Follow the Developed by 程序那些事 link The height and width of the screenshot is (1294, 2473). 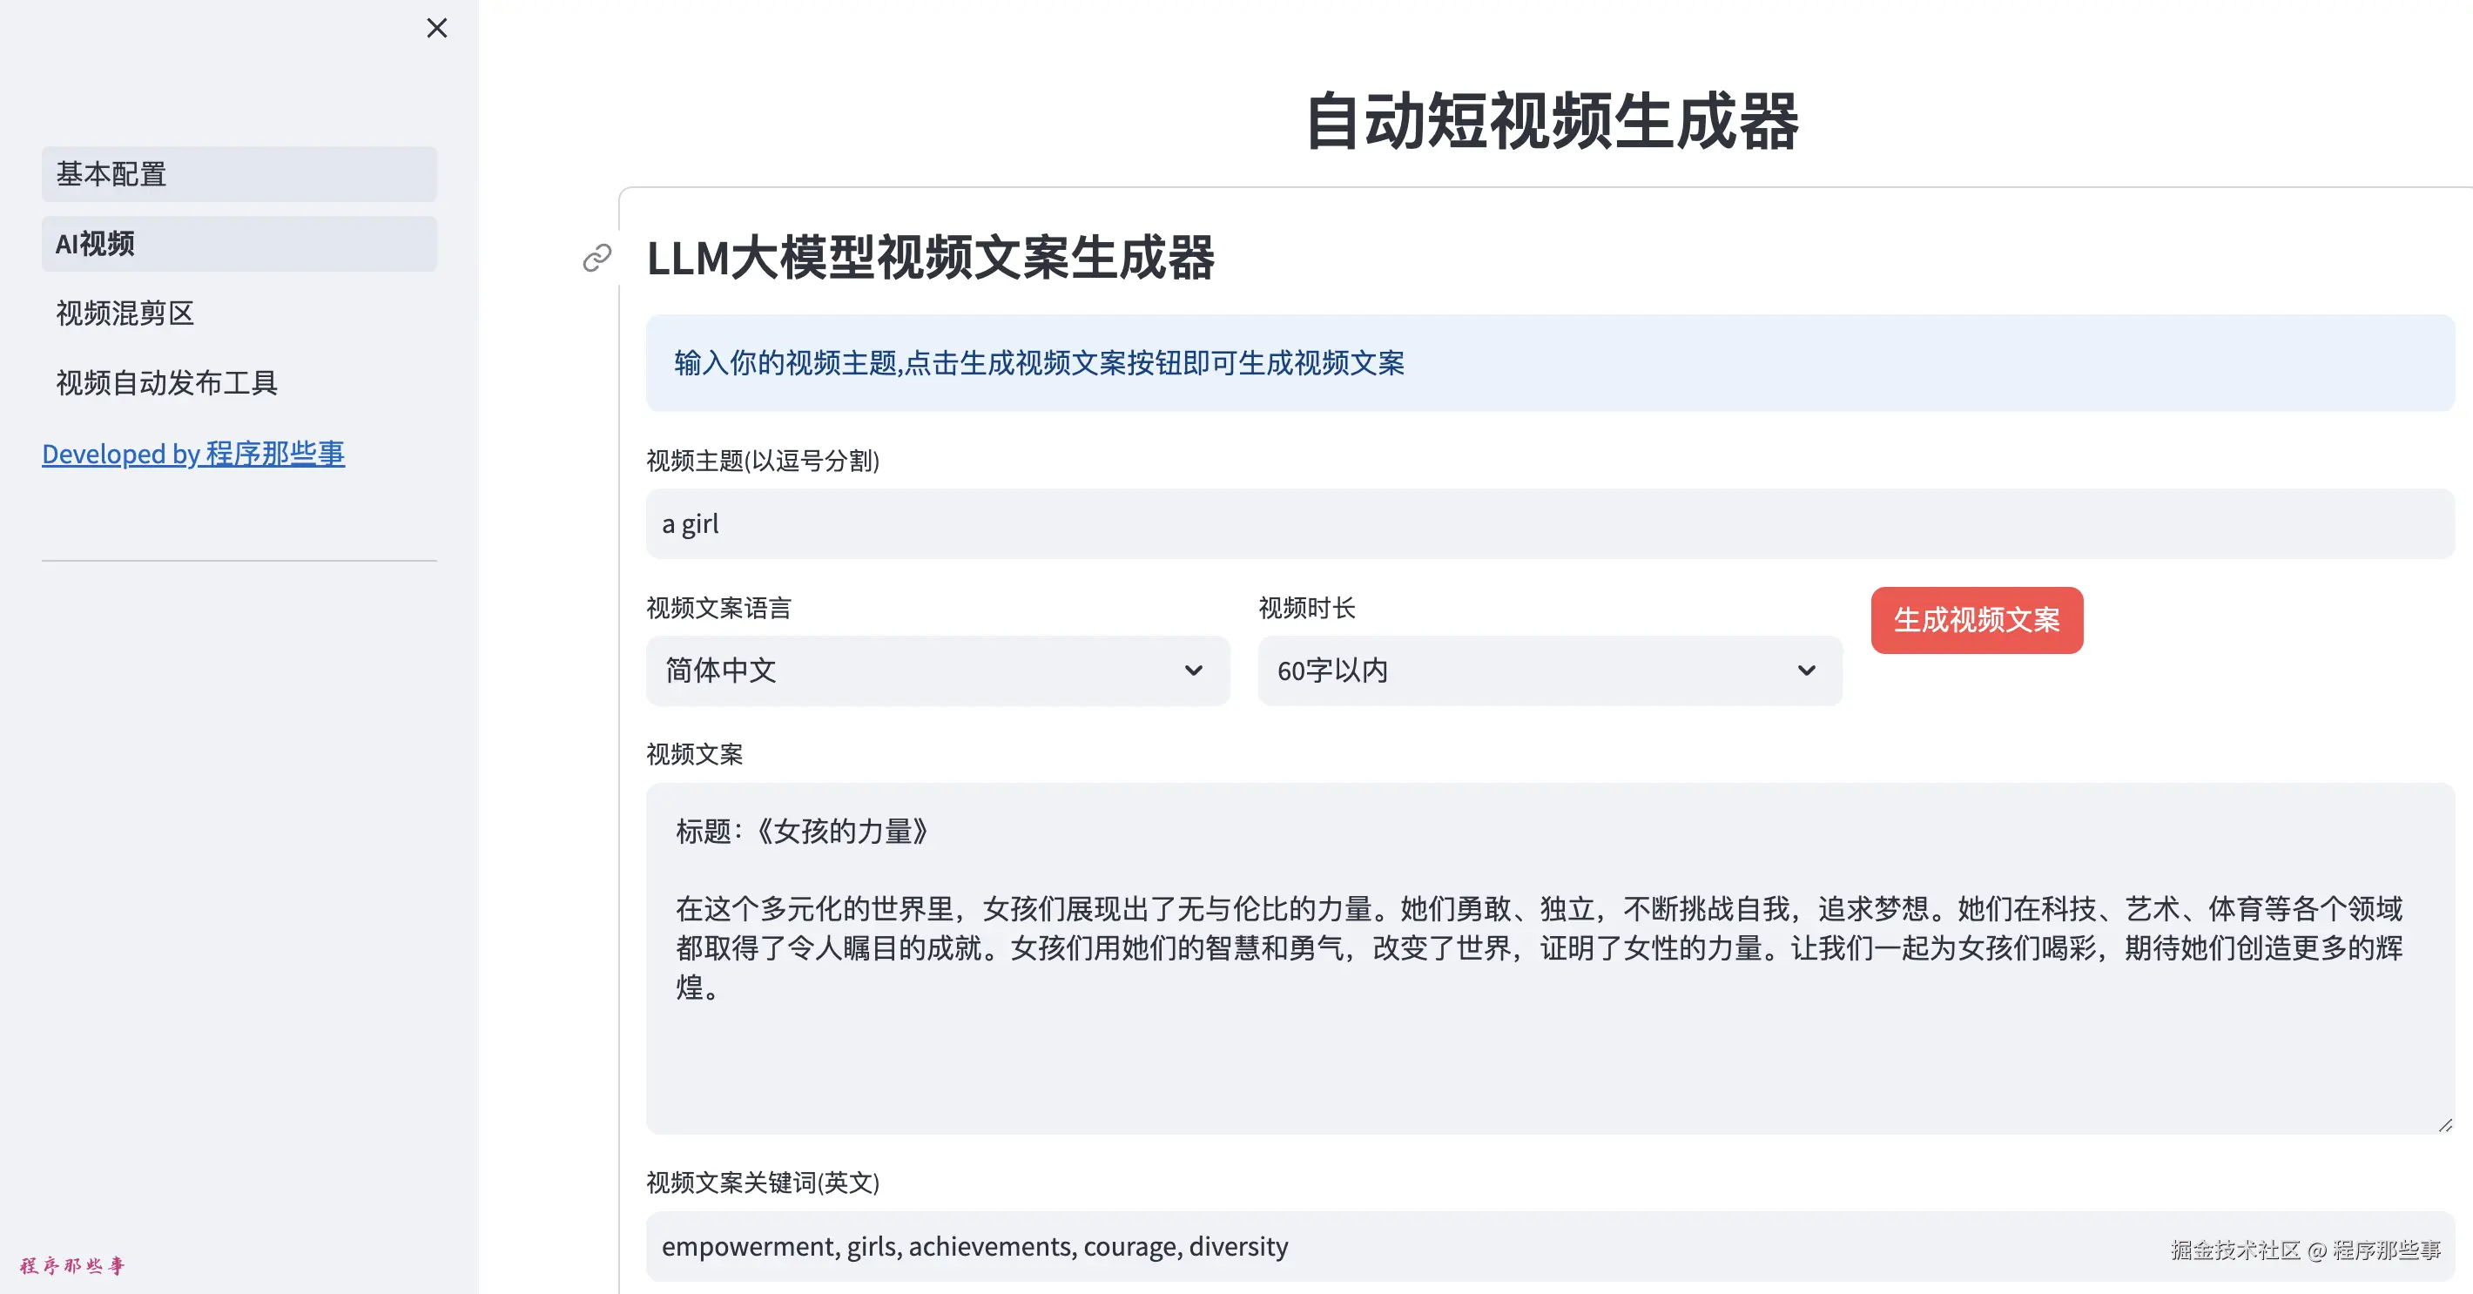tap(193, 453)
